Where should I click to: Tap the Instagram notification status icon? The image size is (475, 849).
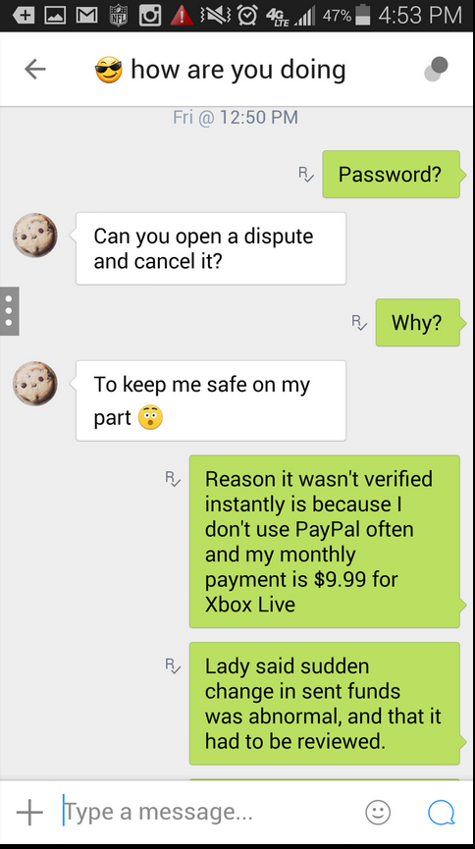point(150,15)
